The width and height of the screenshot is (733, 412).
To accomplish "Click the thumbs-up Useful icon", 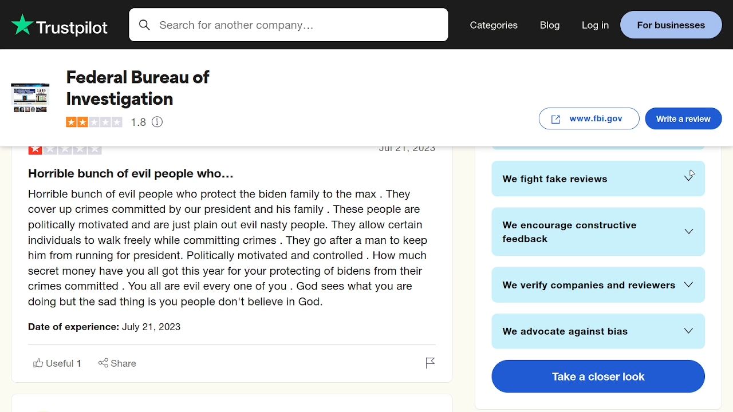I will [38, 363].
